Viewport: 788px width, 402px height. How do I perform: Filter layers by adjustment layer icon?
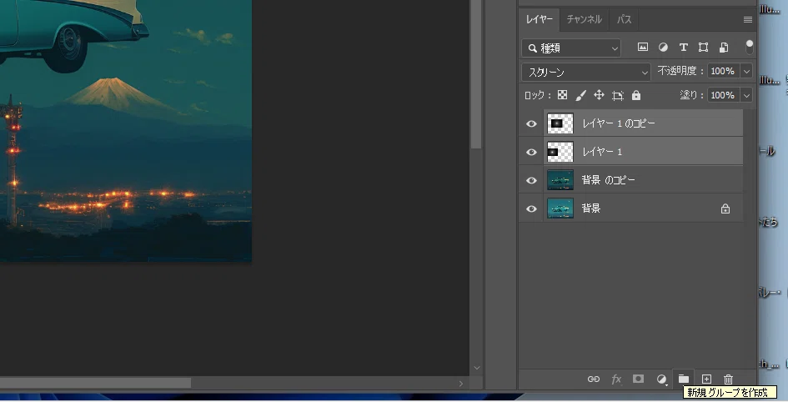tap(664, 48)
